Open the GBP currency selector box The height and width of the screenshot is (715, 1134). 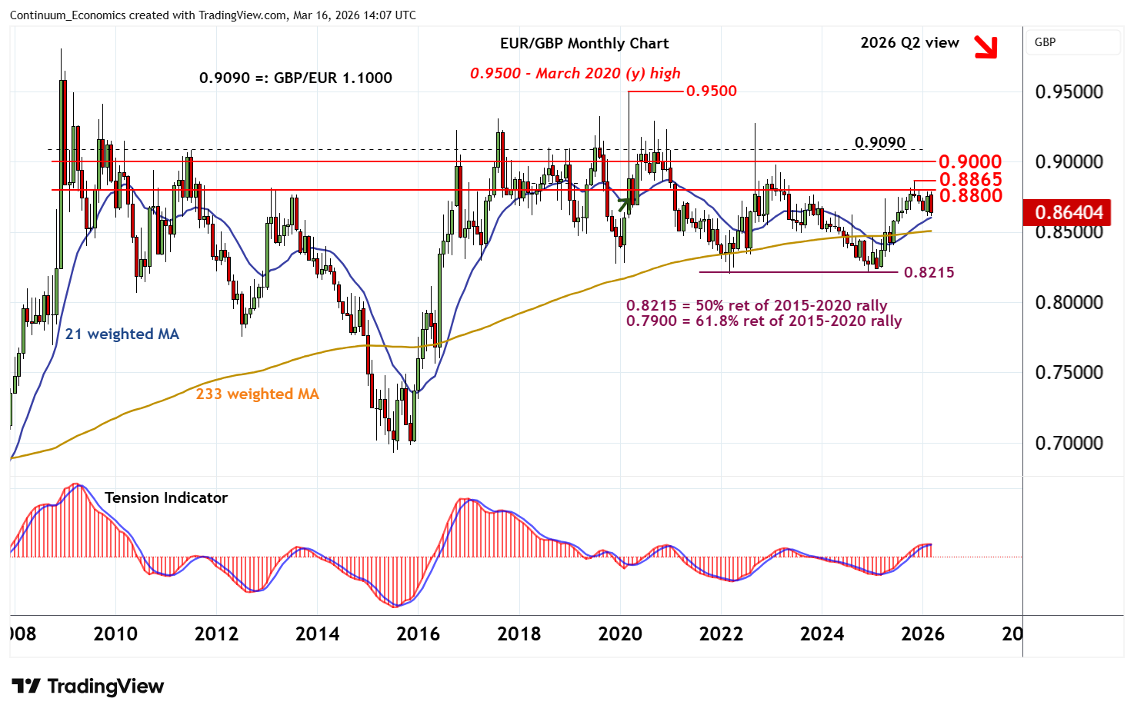click(x=1073, y=42)
